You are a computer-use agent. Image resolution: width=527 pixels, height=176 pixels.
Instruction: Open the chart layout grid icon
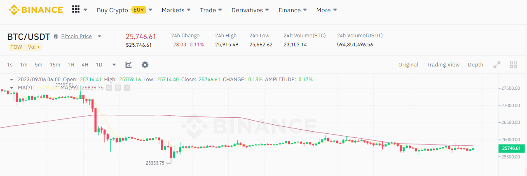[513, 65]
